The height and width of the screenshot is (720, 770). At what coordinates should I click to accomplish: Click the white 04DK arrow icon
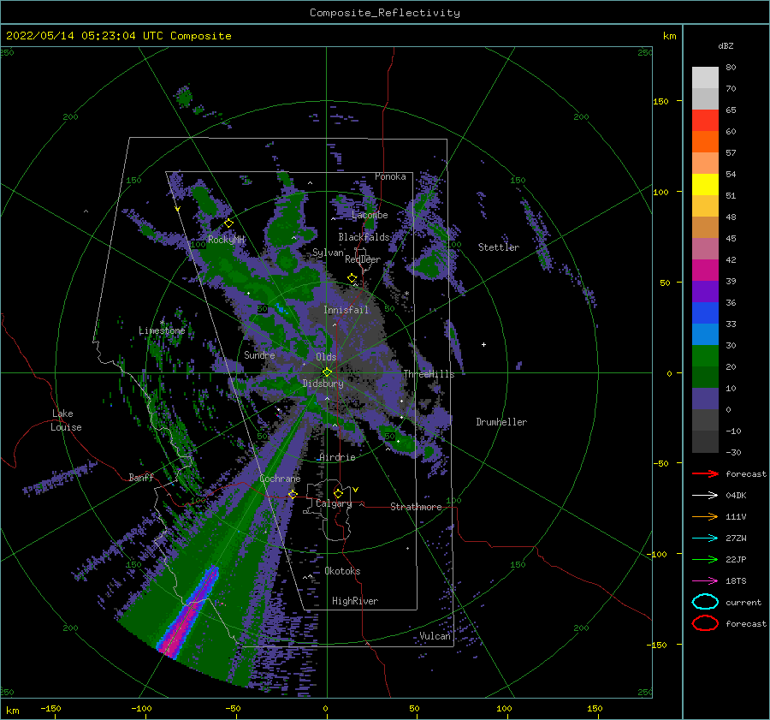pyautogui.click(x=705, y=495)
